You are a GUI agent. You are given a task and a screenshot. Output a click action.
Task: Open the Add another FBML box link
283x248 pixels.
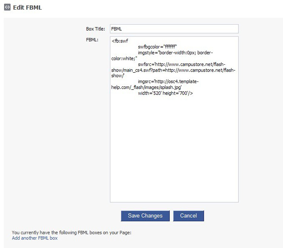coord(35,238)
